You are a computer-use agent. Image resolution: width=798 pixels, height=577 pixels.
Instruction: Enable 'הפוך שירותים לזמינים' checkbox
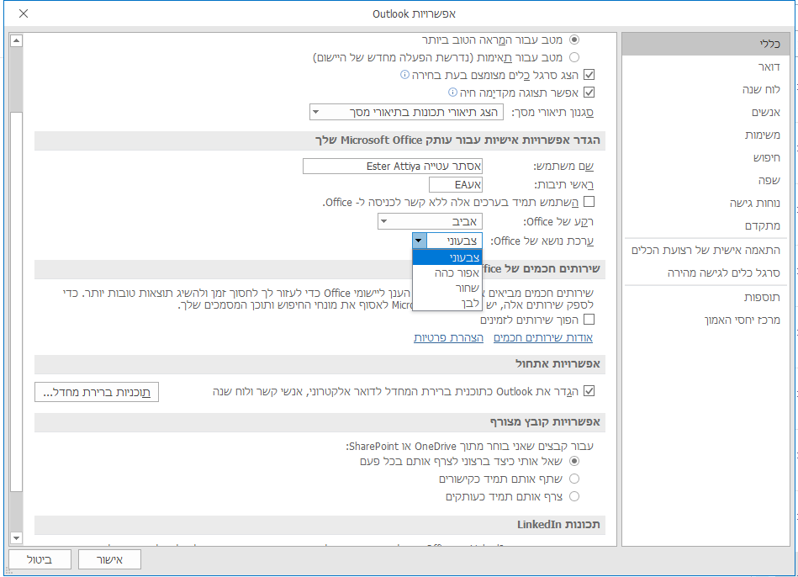click(x=589, y=320)
